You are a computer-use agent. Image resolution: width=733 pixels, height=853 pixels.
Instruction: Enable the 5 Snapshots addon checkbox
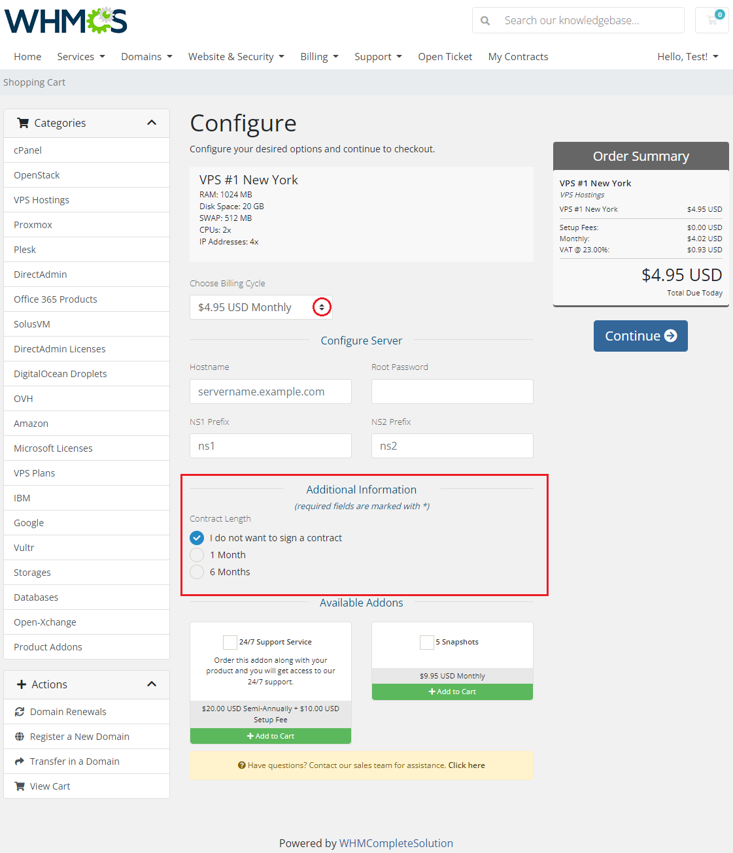(426, 642)
